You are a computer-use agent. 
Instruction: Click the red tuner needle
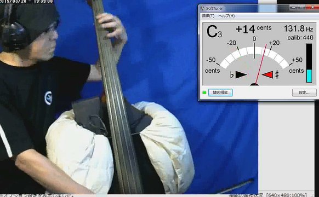pos(261,64)
